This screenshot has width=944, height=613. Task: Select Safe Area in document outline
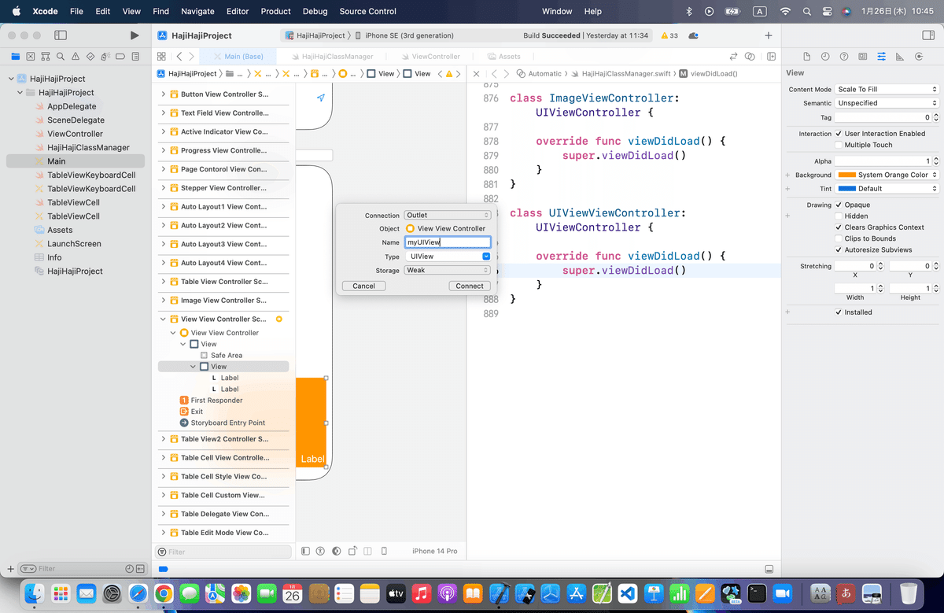(x=227, y=356)
